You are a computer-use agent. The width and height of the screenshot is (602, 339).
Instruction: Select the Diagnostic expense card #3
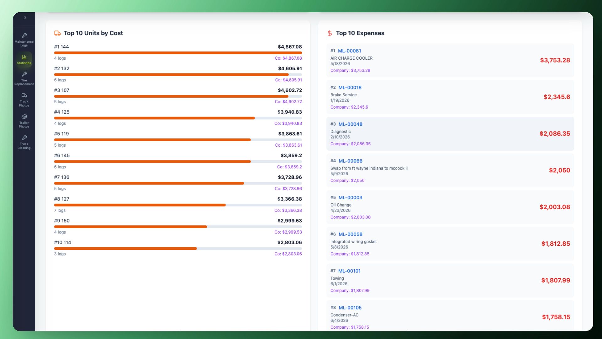click(450, 134)
